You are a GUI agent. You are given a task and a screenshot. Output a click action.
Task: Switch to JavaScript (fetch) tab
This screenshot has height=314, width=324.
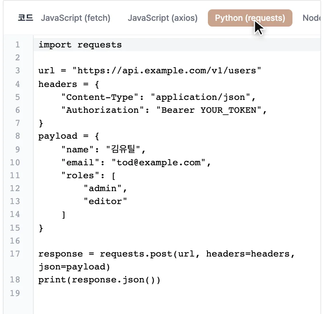click(75, 18)
